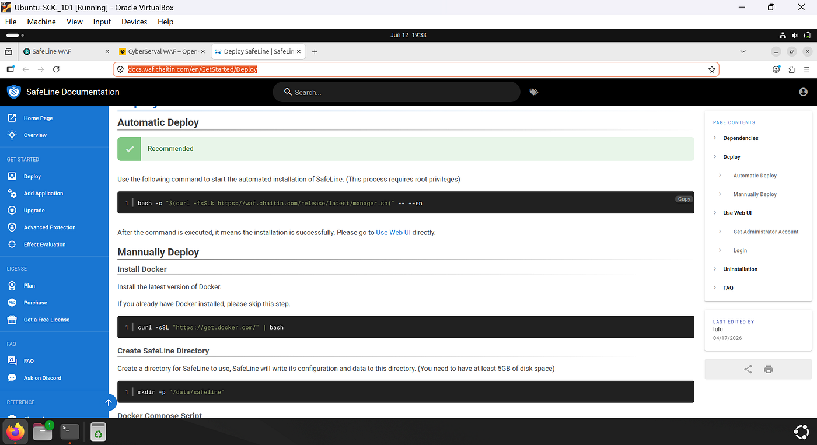Click the Ask on Discord chat icon

12,377
